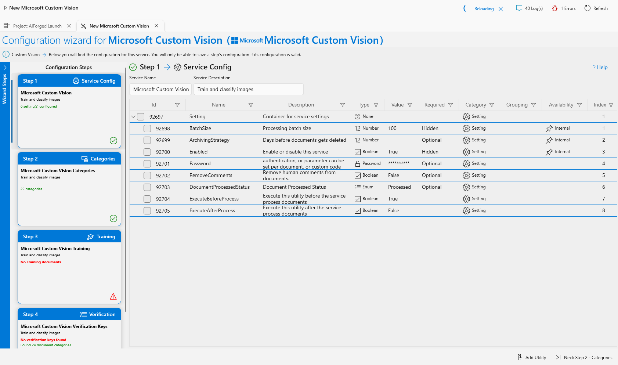The width and height of the screenshot is (618, 365).
Task: Open the Category column filter
Action: point(492,105)
